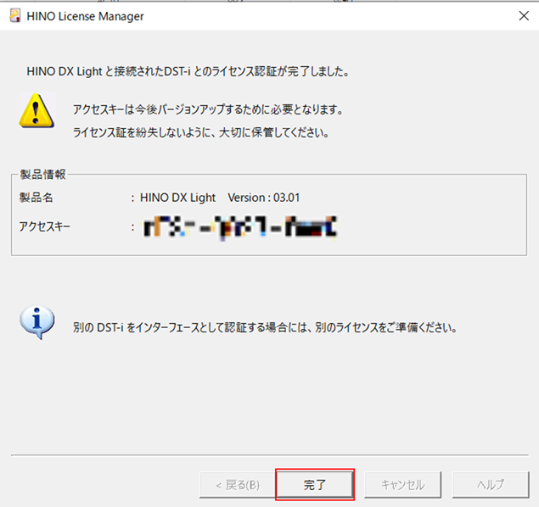Viewport: 539px width, 507px height.
Task: Click the HINO License Manager title text
Action: 85,16
